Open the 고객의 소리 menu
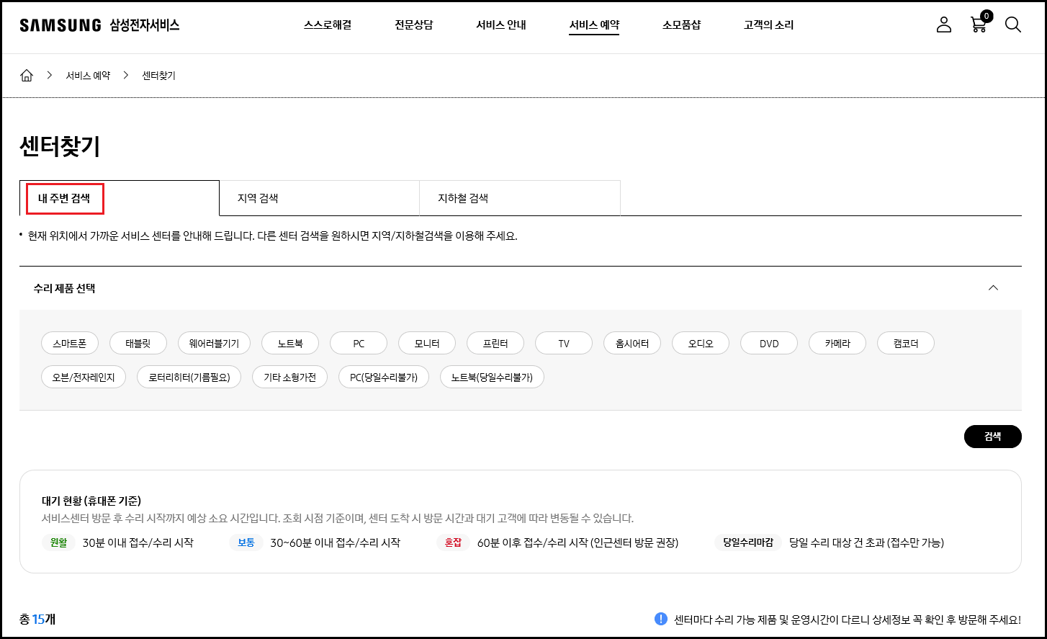Screen dimensions: 1047x639 768,25
